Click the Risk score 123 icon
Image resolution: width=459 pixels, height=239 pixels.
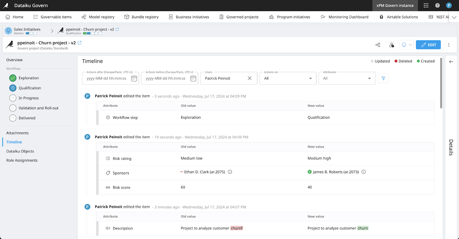(108, 188)
